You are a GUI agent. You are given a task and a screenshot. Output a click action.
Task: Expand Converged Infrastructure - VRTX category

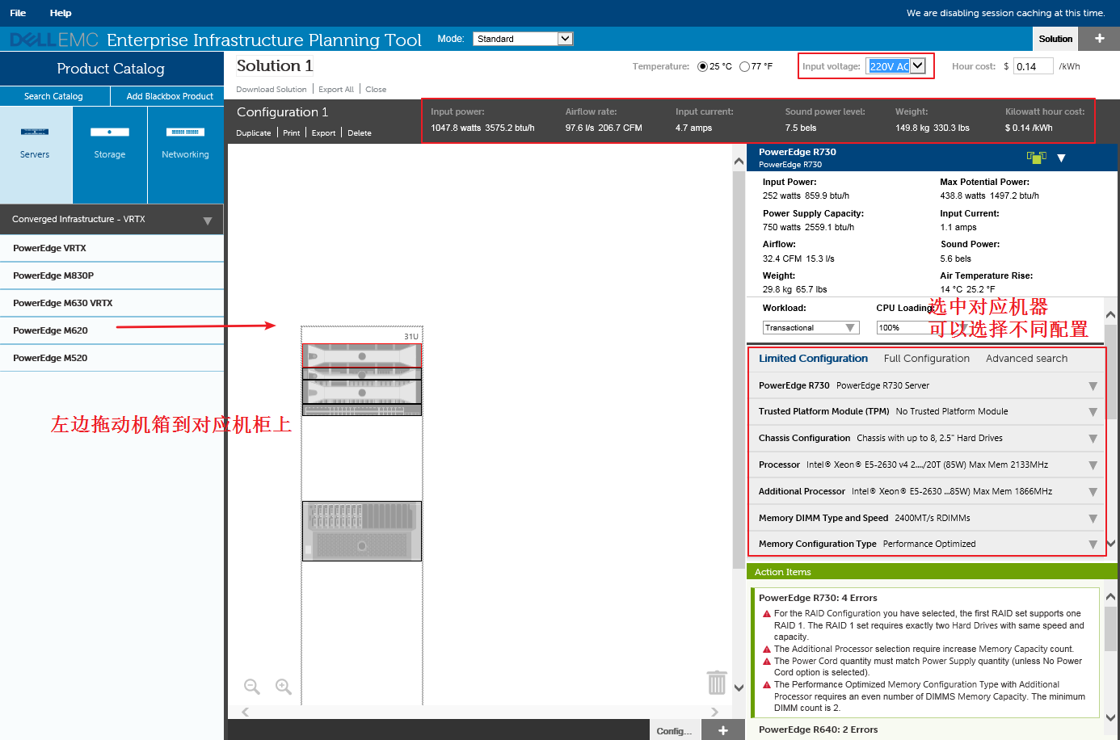pyautogui.click(x=112, y=219)
